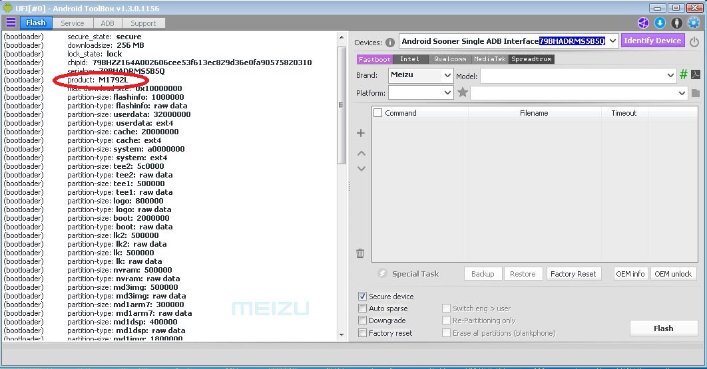Uncheck Secure device
This screenshot has width=707, height=369.
tap(362, 296)
